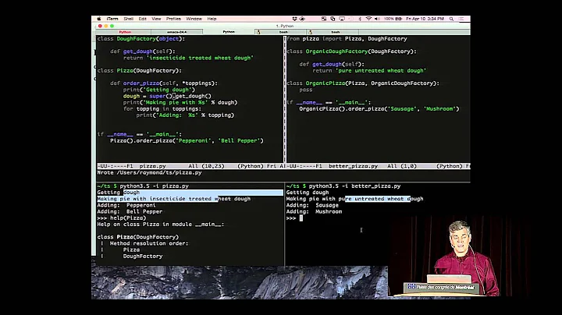Click Pizza().order_pizza('Pepperoni', 'Bell Pepper') line

[x=187, y=140]
